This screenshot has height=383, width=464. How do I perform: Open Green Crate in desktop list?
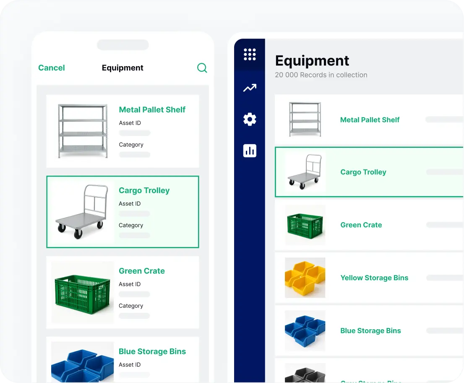tap(361, 225)
